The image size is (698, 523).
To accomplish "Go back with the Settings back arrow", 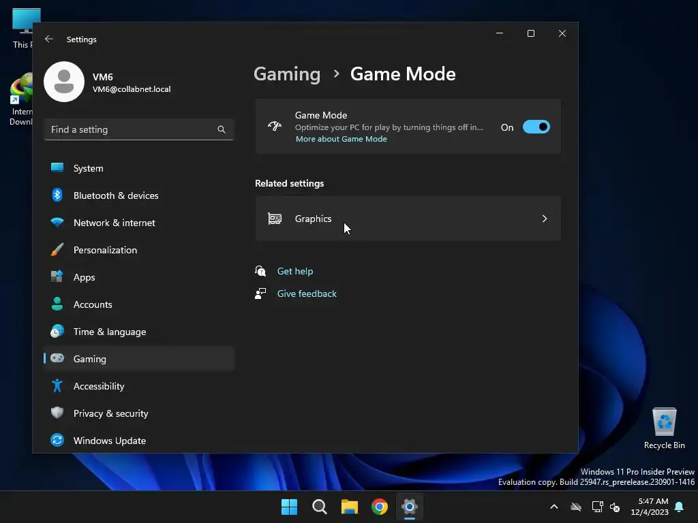I will coord(49,39).
